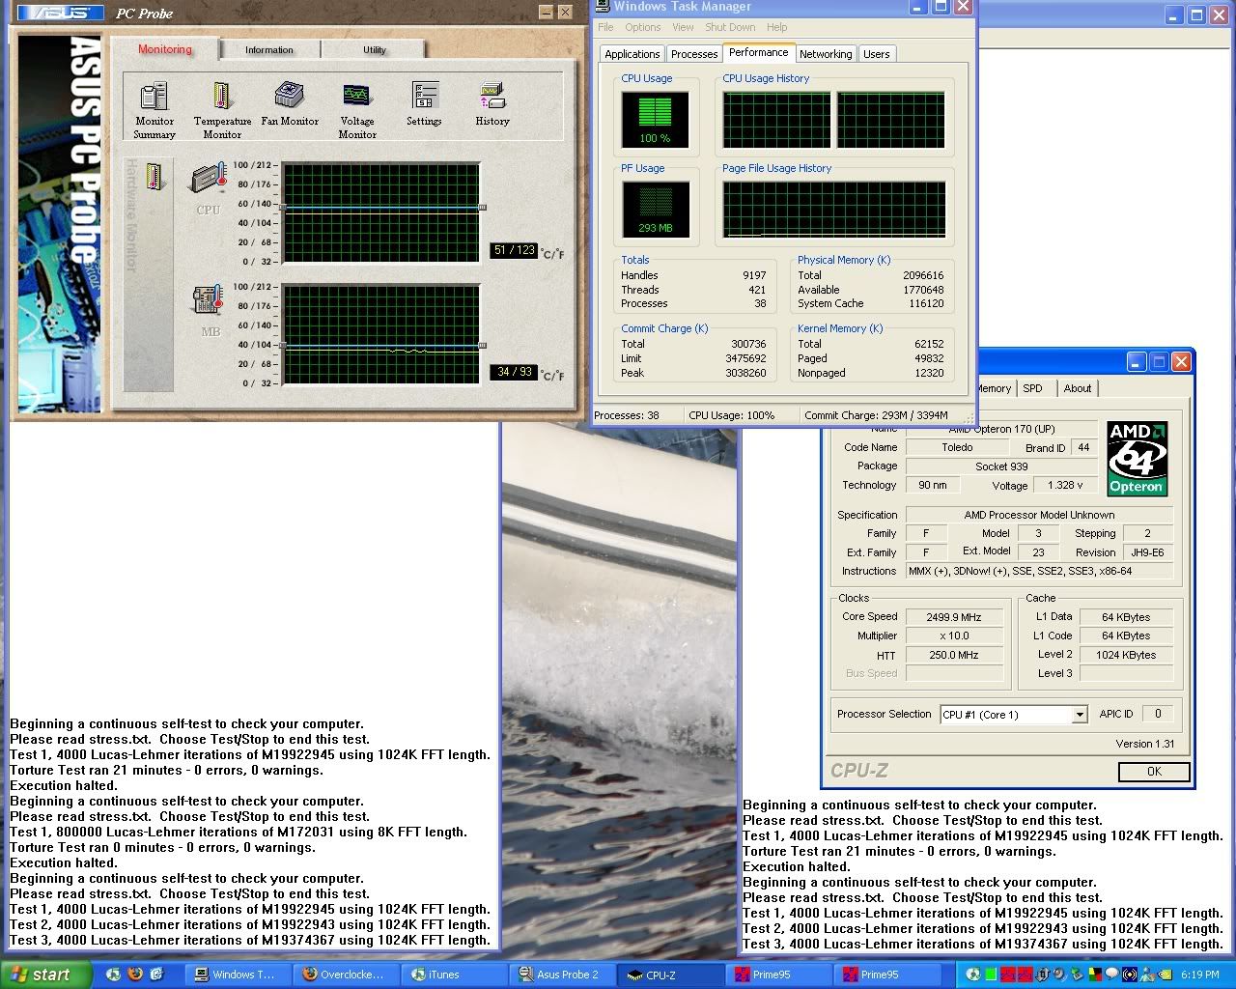Click the CPU temperature sensor icon
The width and height of the screenshot is (1236, 989).
[208, 180]
